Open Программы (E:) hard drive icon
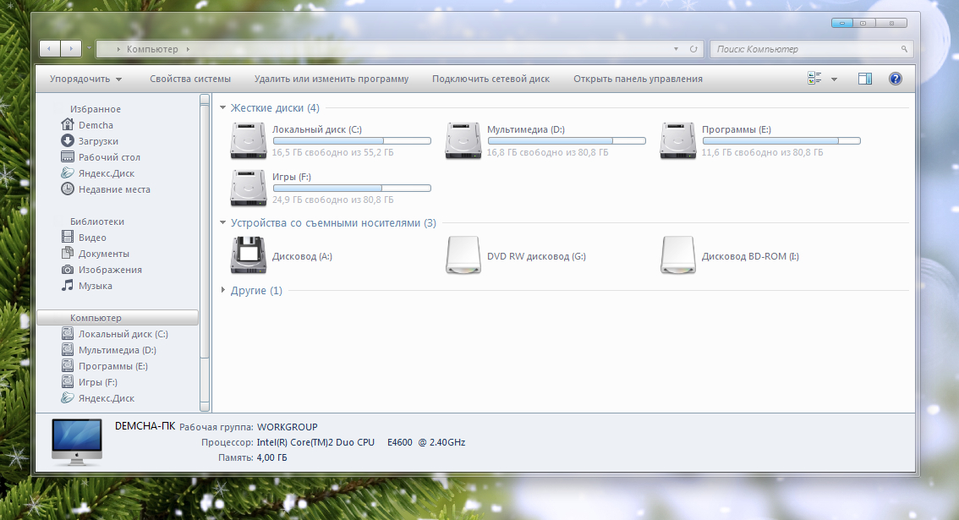The image size is (959, 520). 677,140
